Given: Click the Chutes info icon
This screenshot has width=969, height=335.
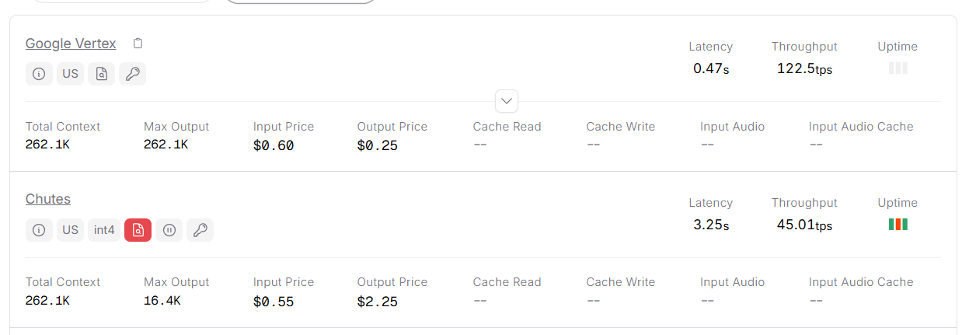Looking at the screenshot, I should pos(39,230).
